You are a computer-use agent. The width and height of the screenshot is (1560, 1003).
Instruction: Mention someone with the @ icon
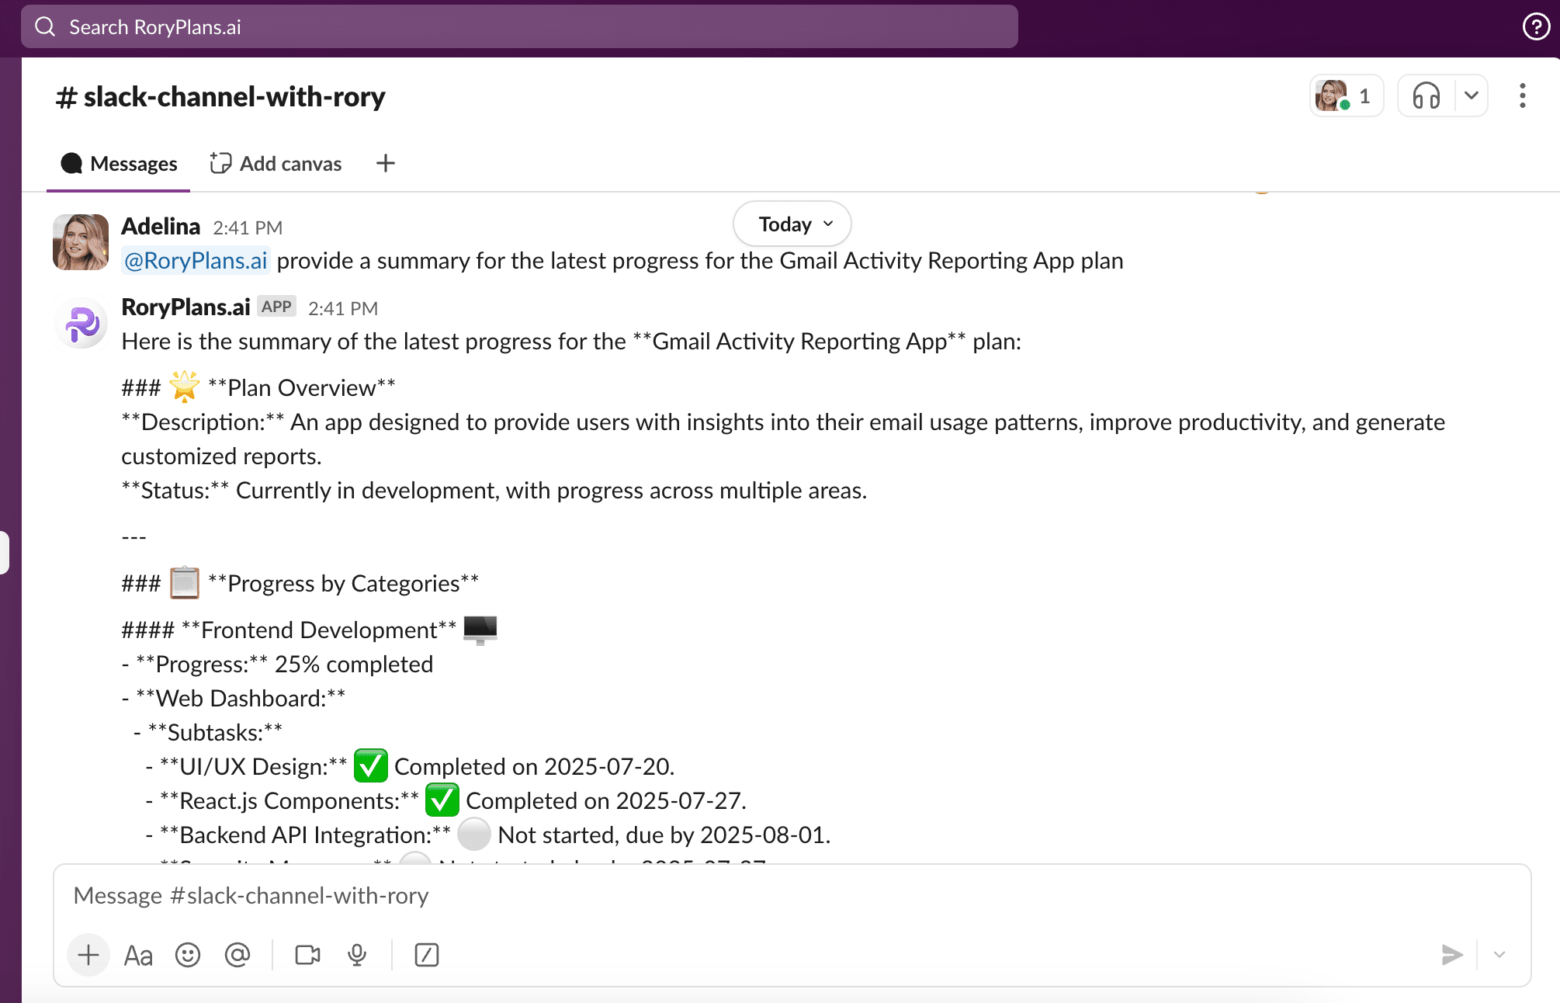[x=237, y=955]
